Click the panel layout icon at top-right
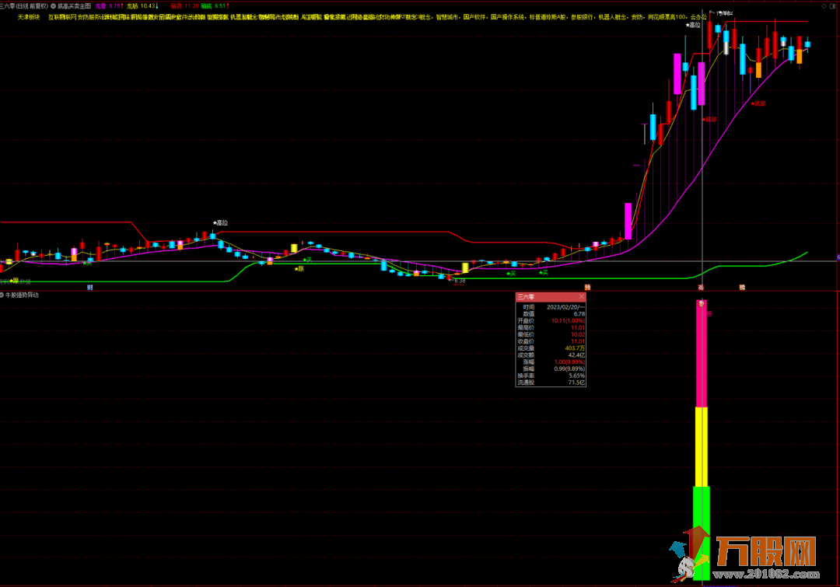Screen dimensions: 840x587 [832, 6]
